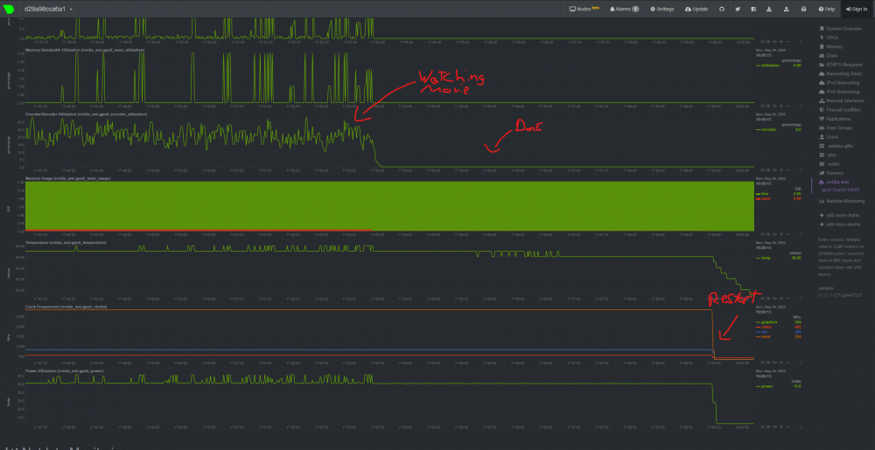Screen dimensions: 875x450
Task: Rewind the Memory Bandwidth Utilization chart
Action: [762, 106]
